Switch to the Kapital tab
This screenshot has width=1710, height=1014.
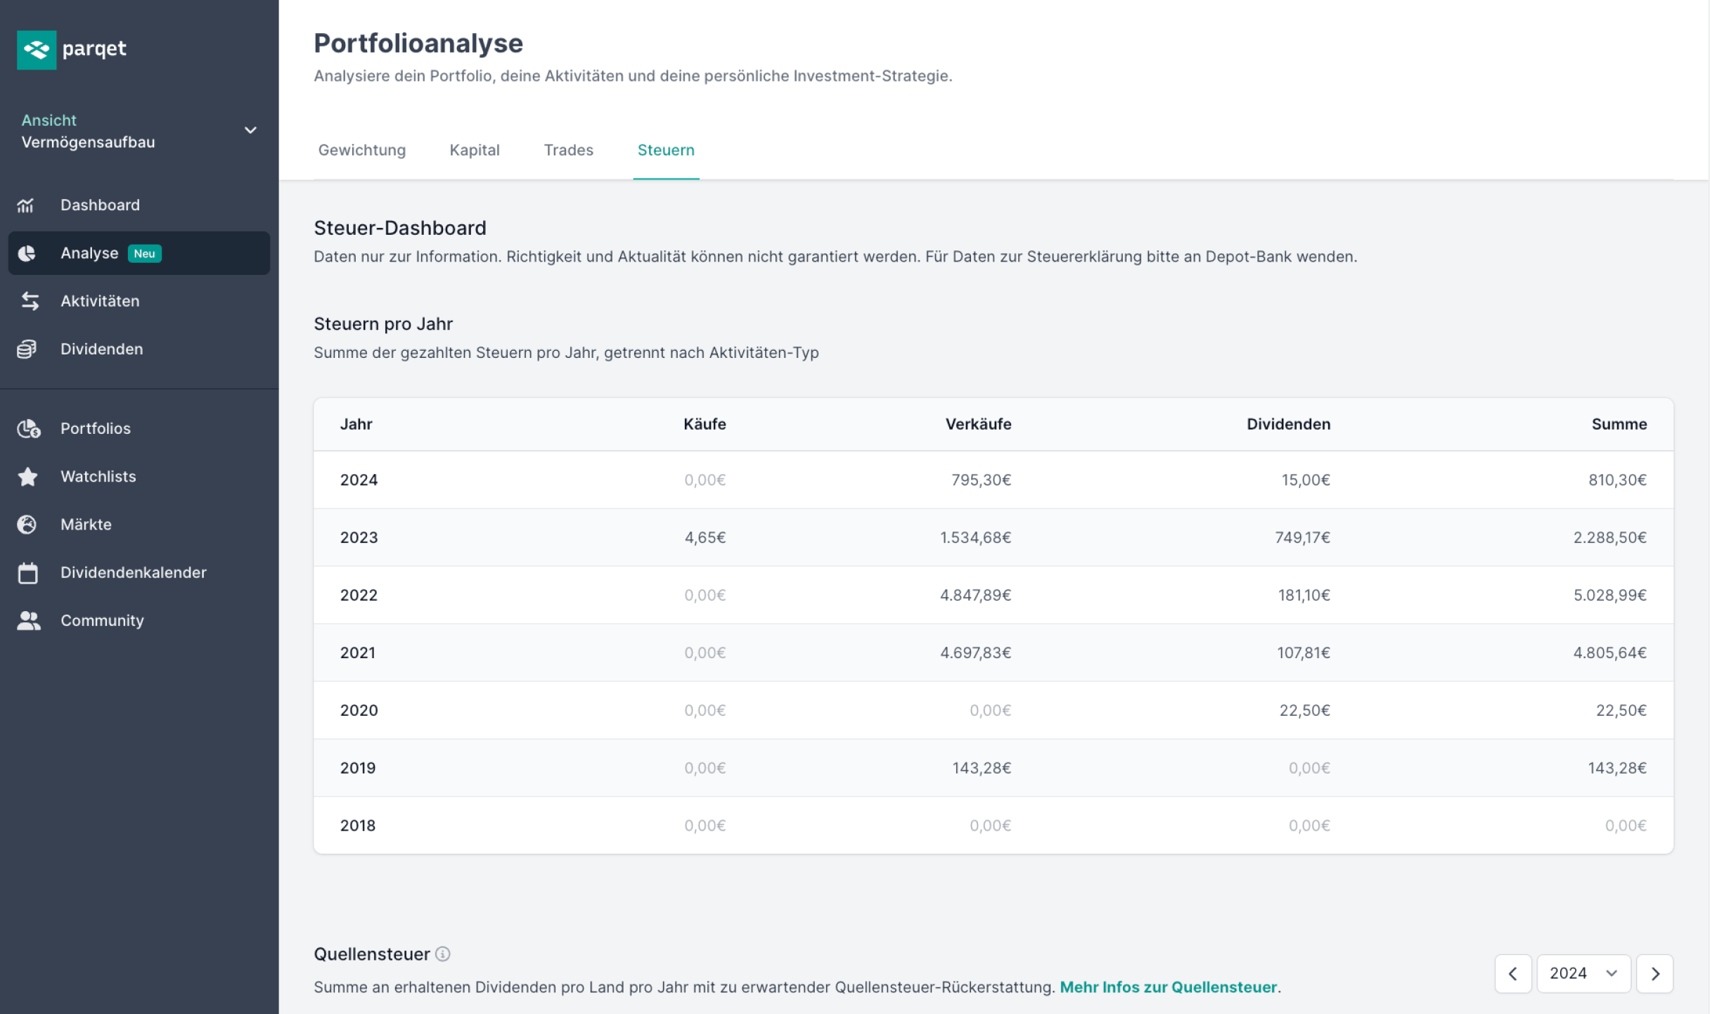475,150
